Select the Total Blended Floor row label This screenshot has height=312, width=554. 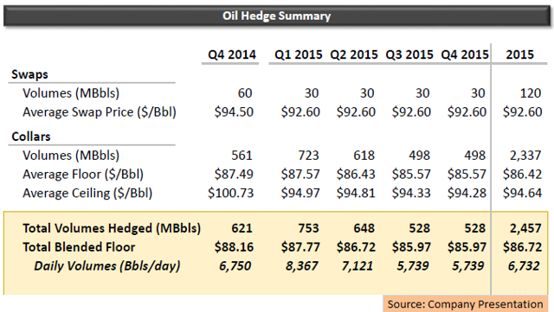click(x=79, y=247)
